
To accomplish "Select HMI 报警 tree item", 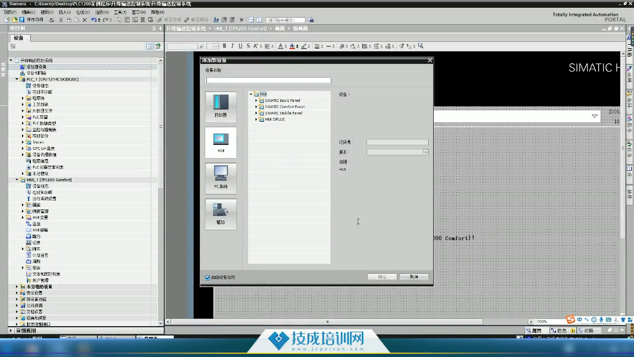I will (40, 230).
